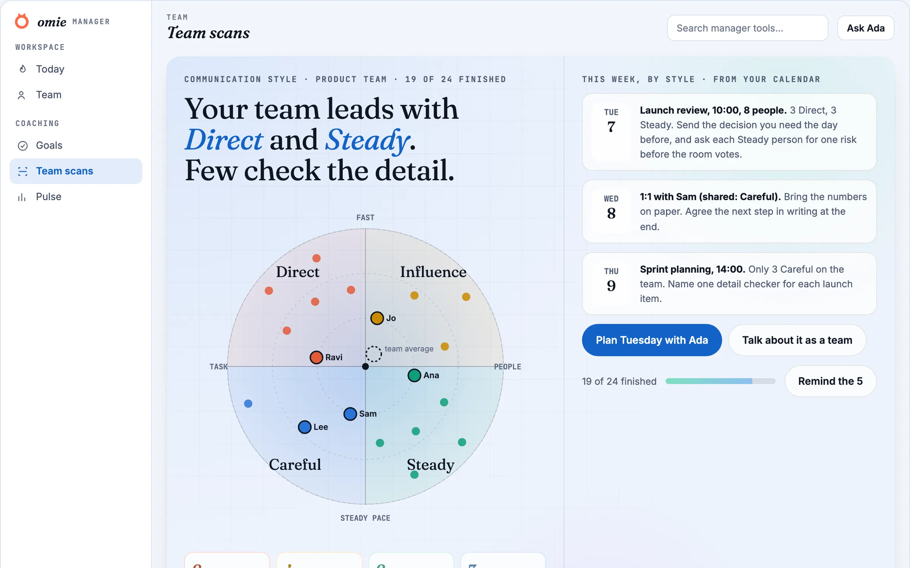Open the Wednesday 1:1 with Sam card
This screenshot has height=568, width=910.
click(729, 211)
